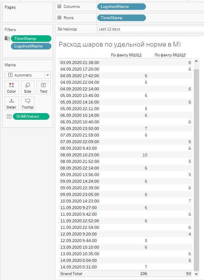
Task: Click the Columns shelf icon
Action: tap(59, 7)
